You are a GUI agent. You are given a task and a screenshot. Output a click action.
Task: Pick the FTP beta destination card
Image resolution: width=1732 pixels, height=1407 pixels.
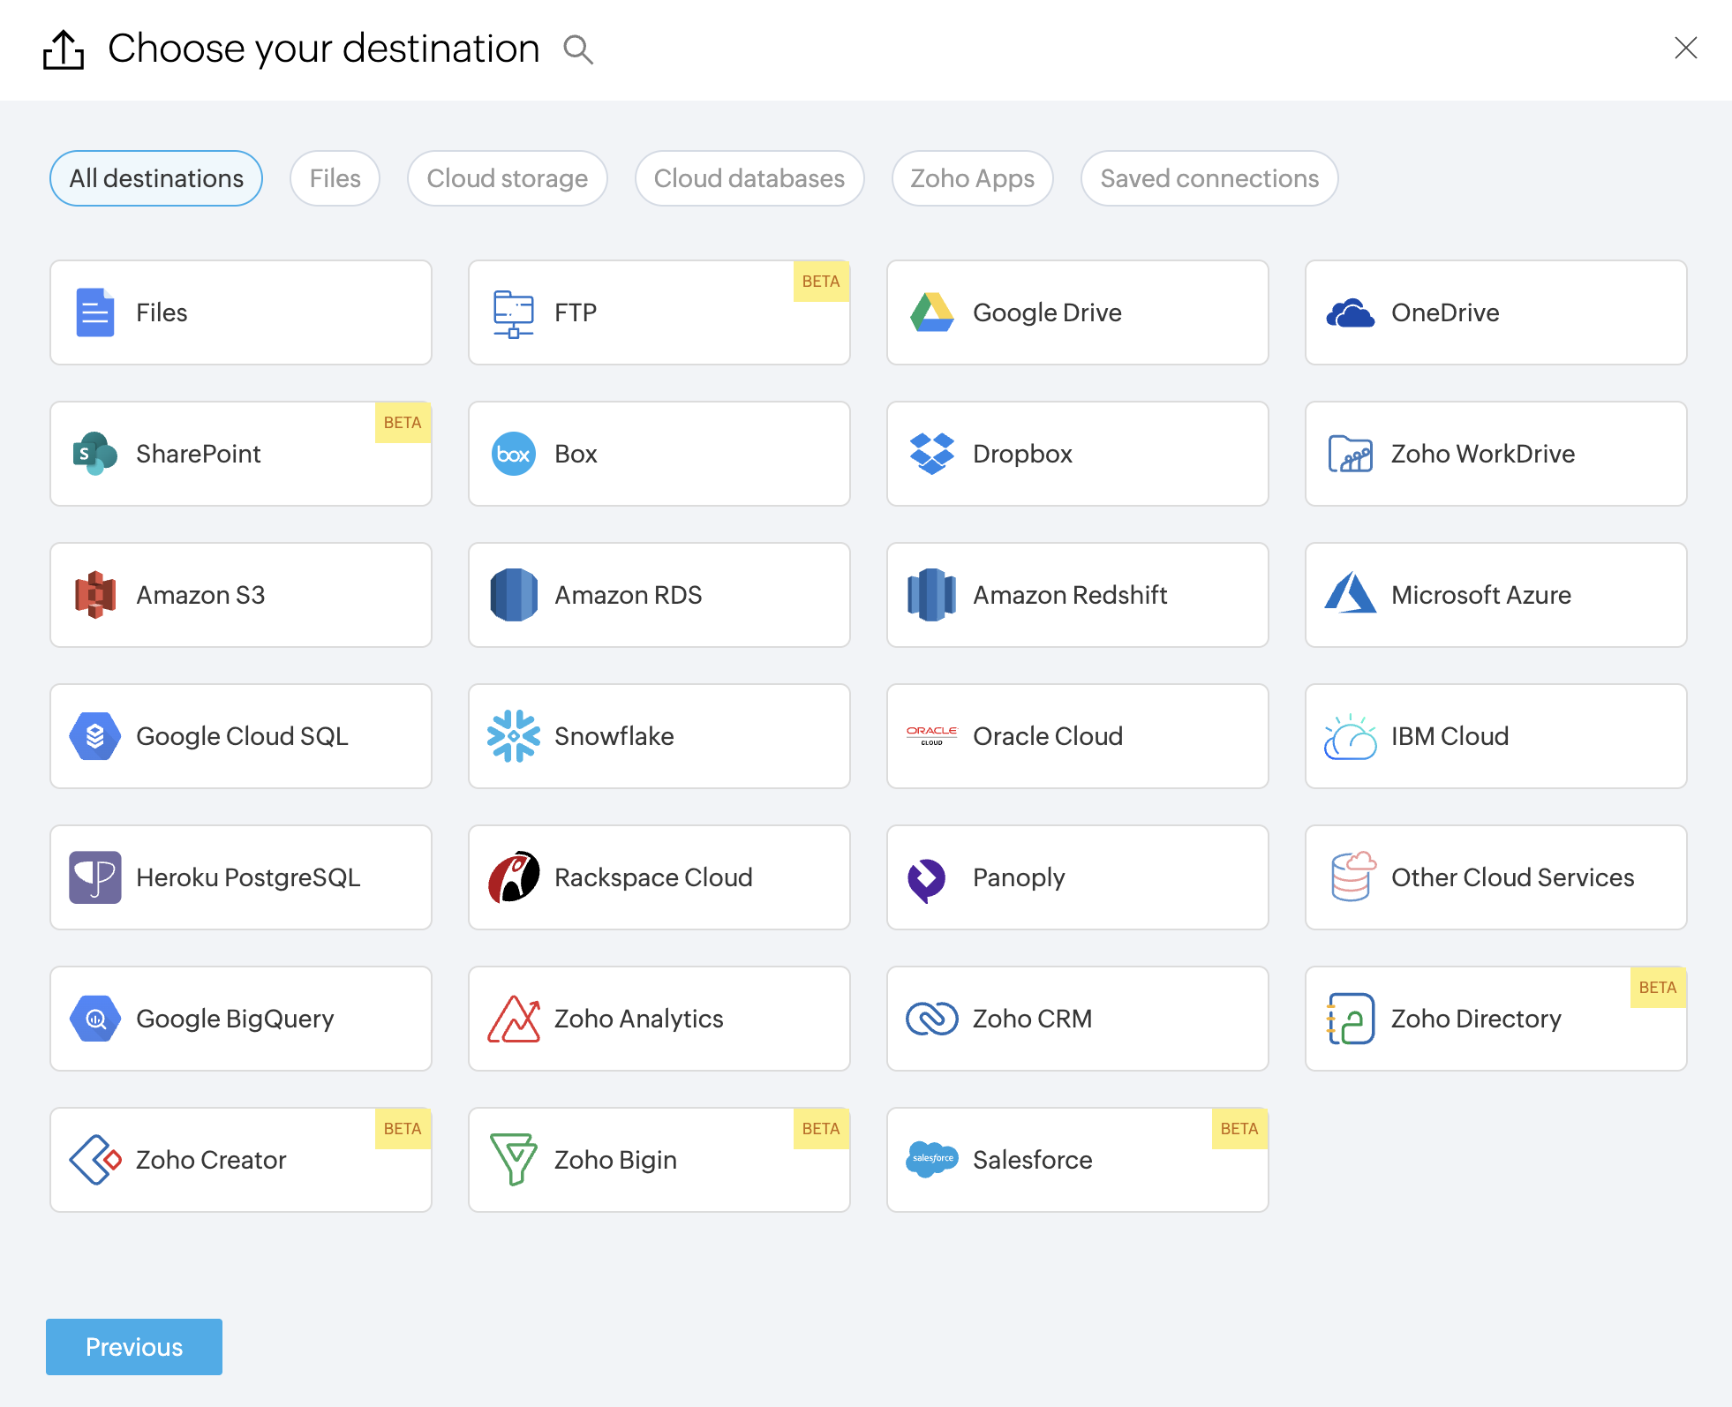point(659,312)
